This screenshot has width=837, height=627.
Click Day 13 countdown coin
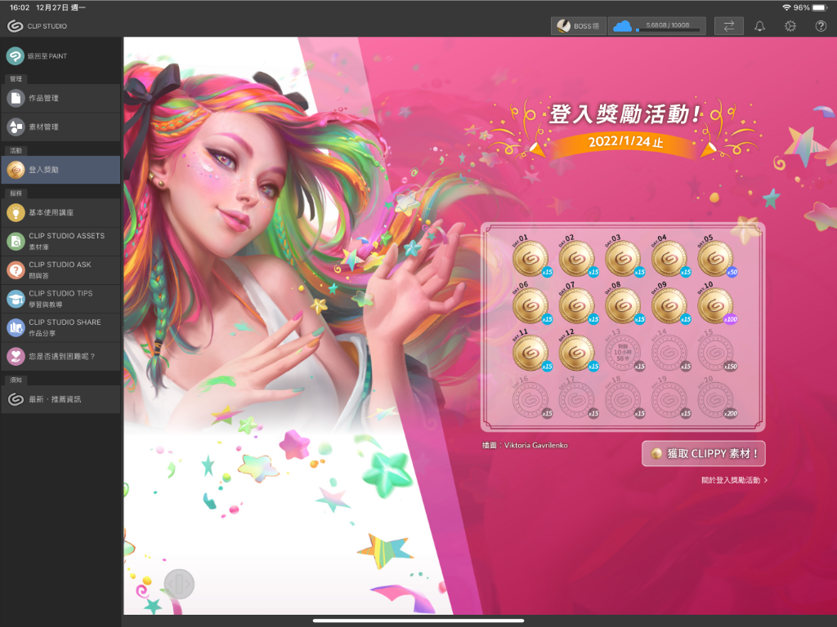tap(623, 353)
